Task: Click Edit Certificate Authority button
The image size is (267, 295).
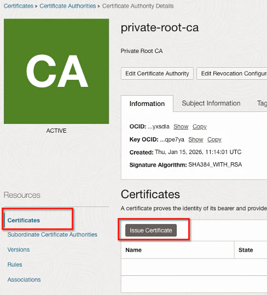Action: click(157, 74)
